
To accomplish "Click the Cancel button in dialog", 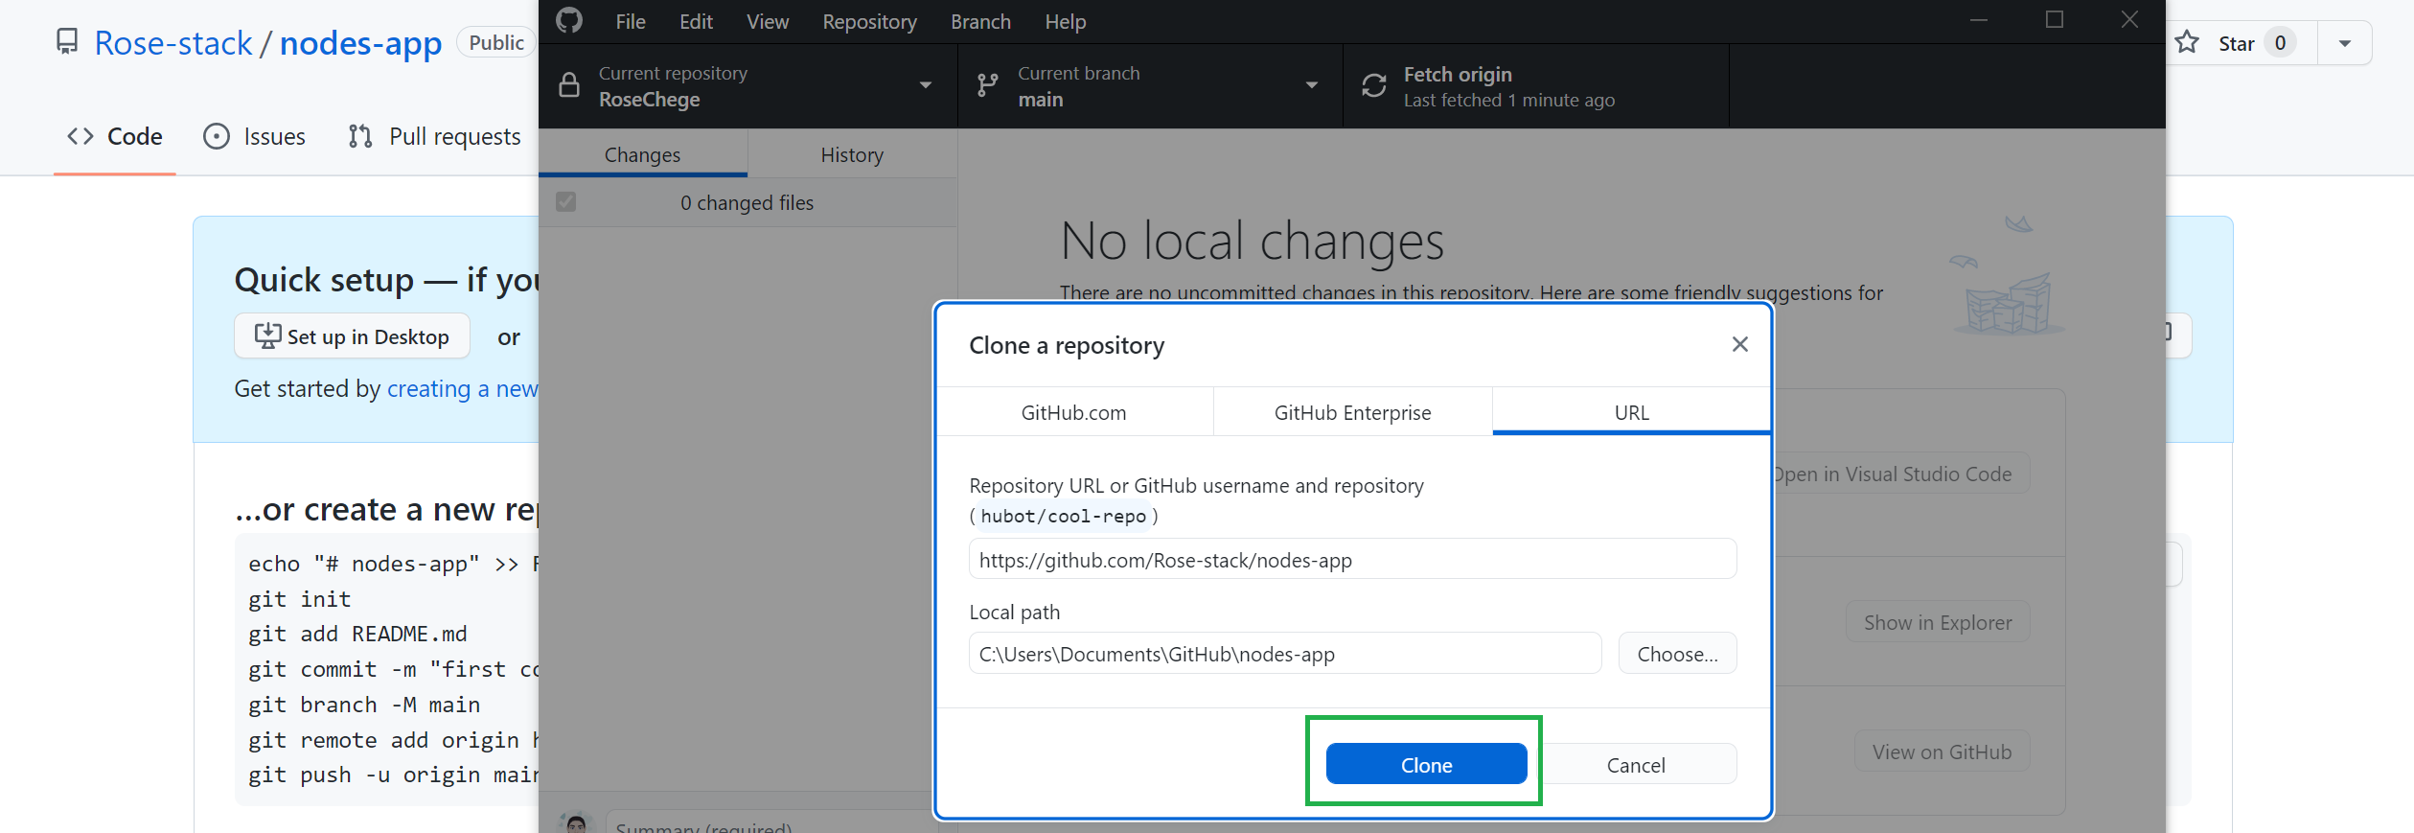I will (1636, 764).
